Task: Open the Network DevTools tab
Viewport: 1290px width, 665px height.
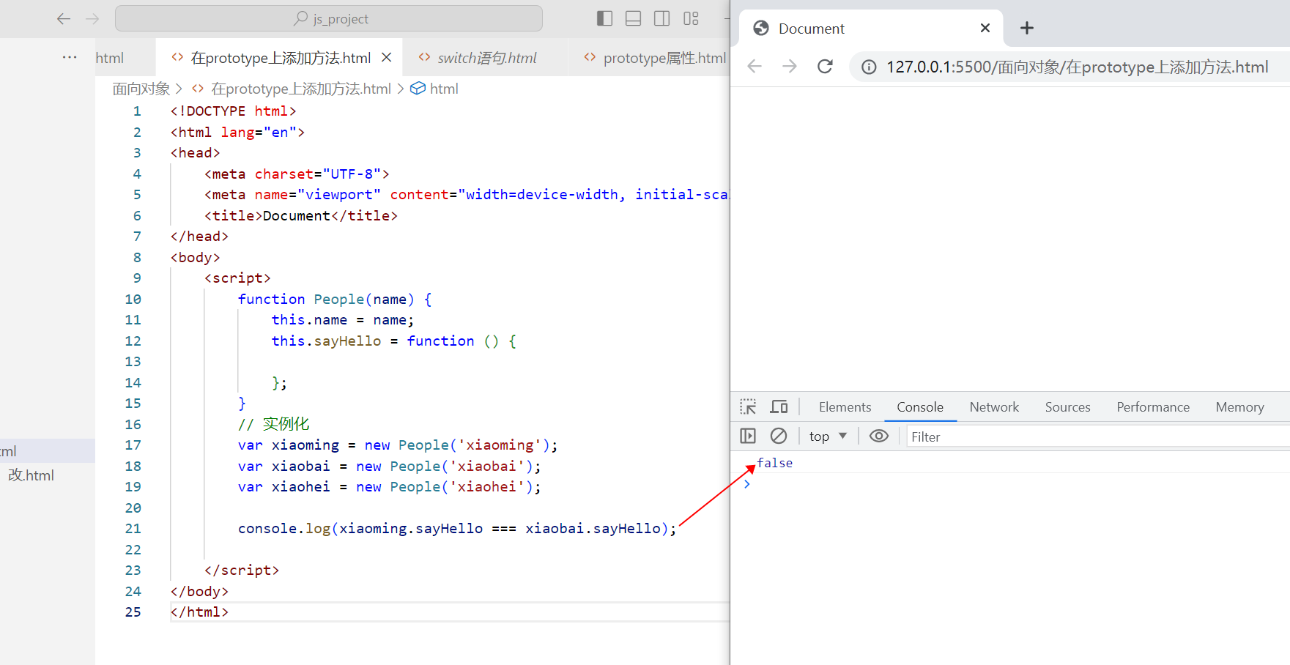Action: [x=994, y=407]
